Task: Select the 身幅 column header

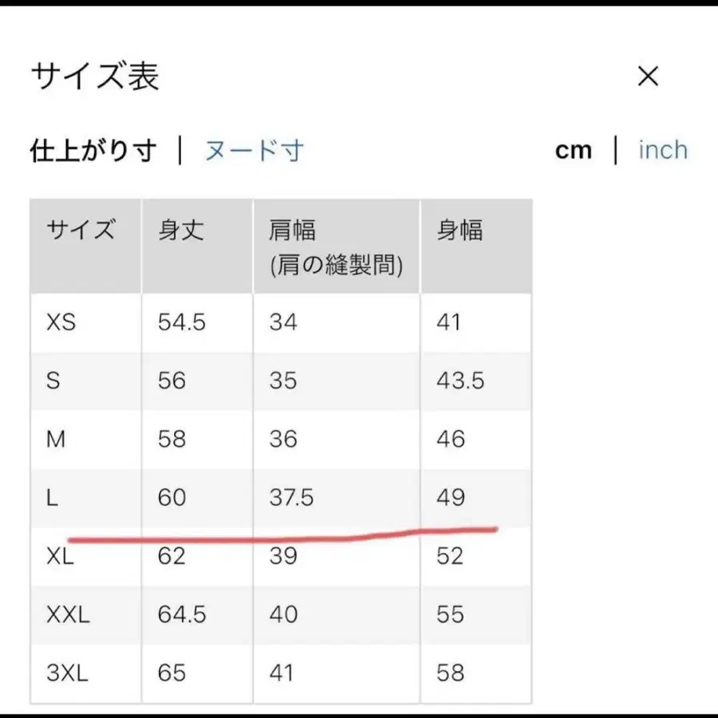Action: (x=459, y=231)
